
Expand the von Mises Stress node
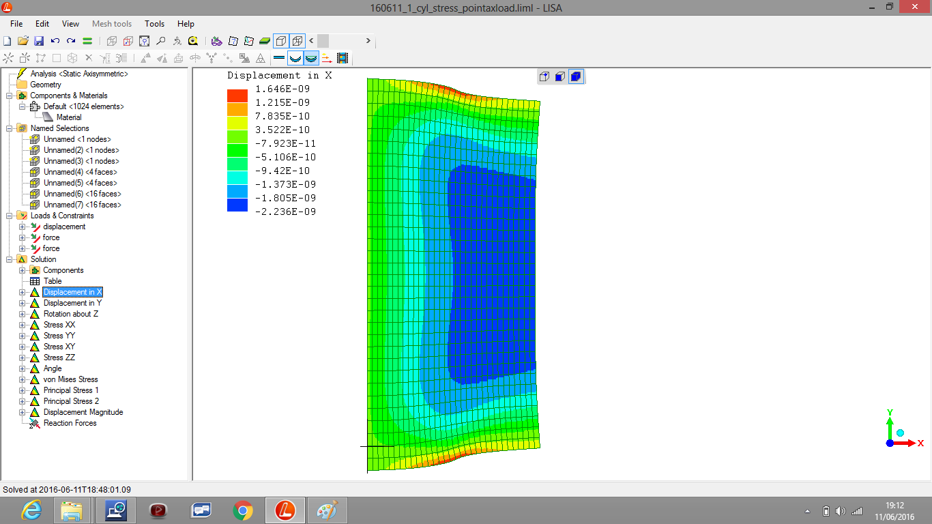pos(23,379)
